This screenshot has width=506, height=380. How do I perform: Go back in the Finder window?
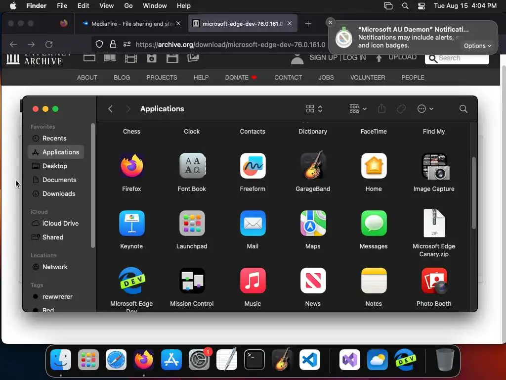110,109
